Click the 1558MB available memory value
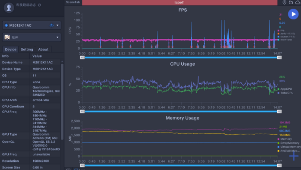This screenshot has width=301, height=170. (x=285, y=135)
